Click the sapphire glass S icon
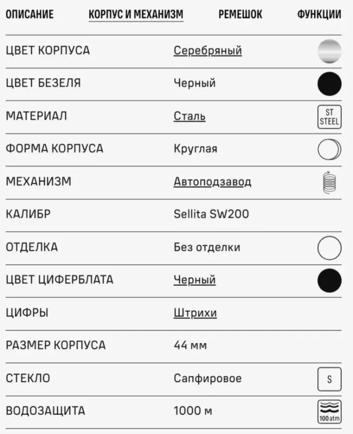 coord(329,379)
